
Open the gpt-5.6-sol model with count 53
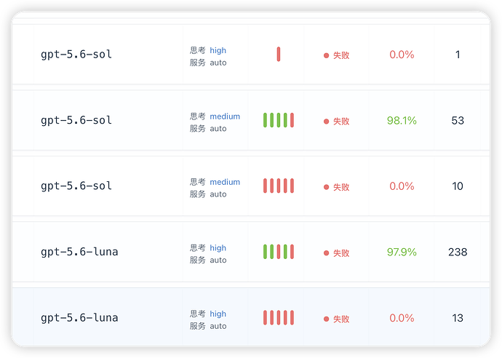(x=76, y=120)
